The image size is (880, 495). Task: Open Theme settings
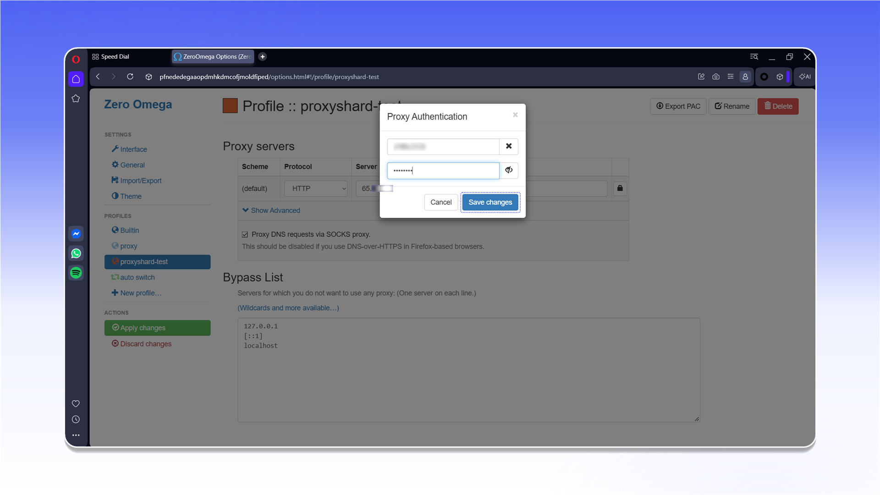click(x=126, y=196)
